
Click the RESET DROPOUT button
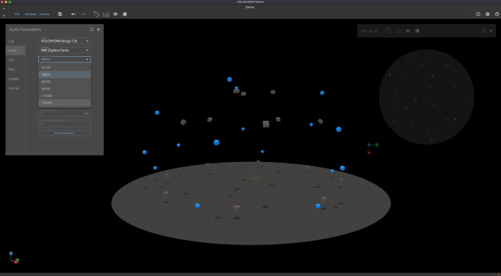coord(65,133)
